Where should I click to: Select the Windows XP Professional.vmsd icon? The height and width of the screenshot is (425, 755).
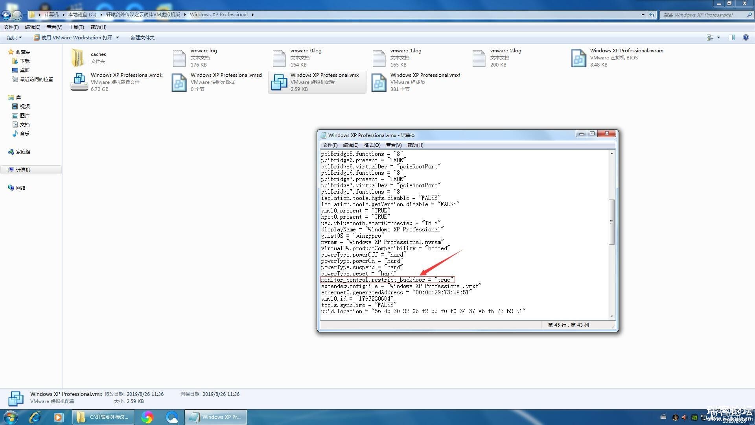179,82
